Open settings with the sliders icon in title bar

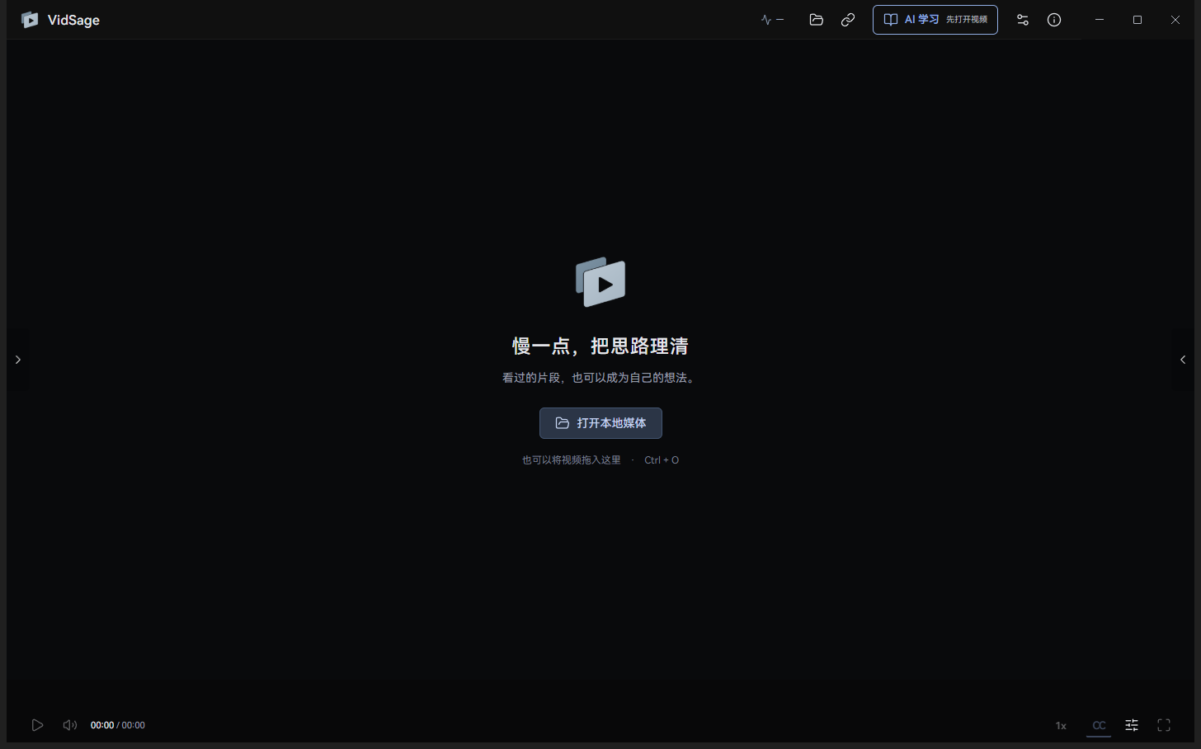(x=1023, y=20)
